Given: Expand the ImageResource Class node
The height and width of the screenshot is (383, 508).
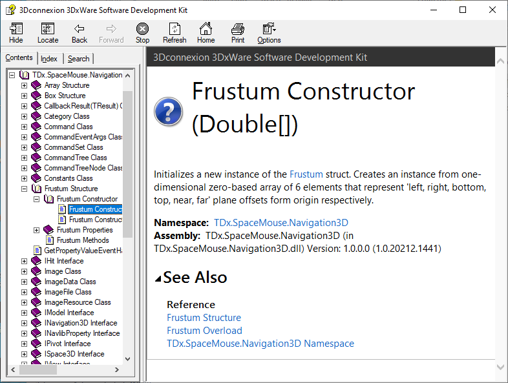Looking at the screenshot, I should click(x=25, y=302).
